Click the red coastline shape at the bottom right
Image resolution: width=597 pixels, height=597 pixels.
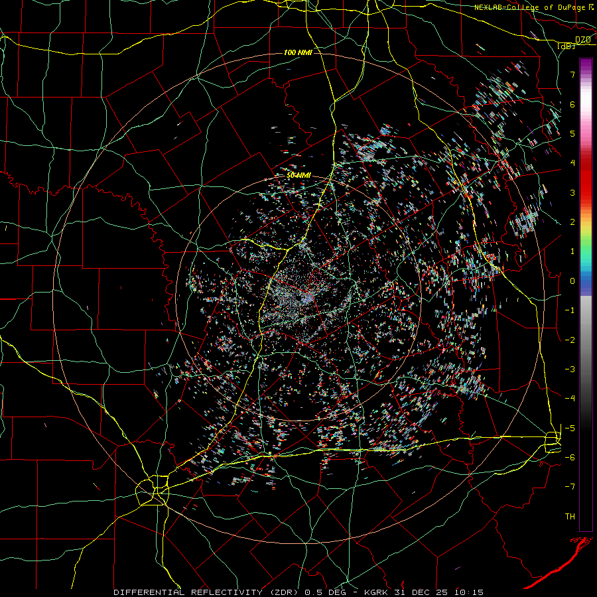tap(558, 563)
